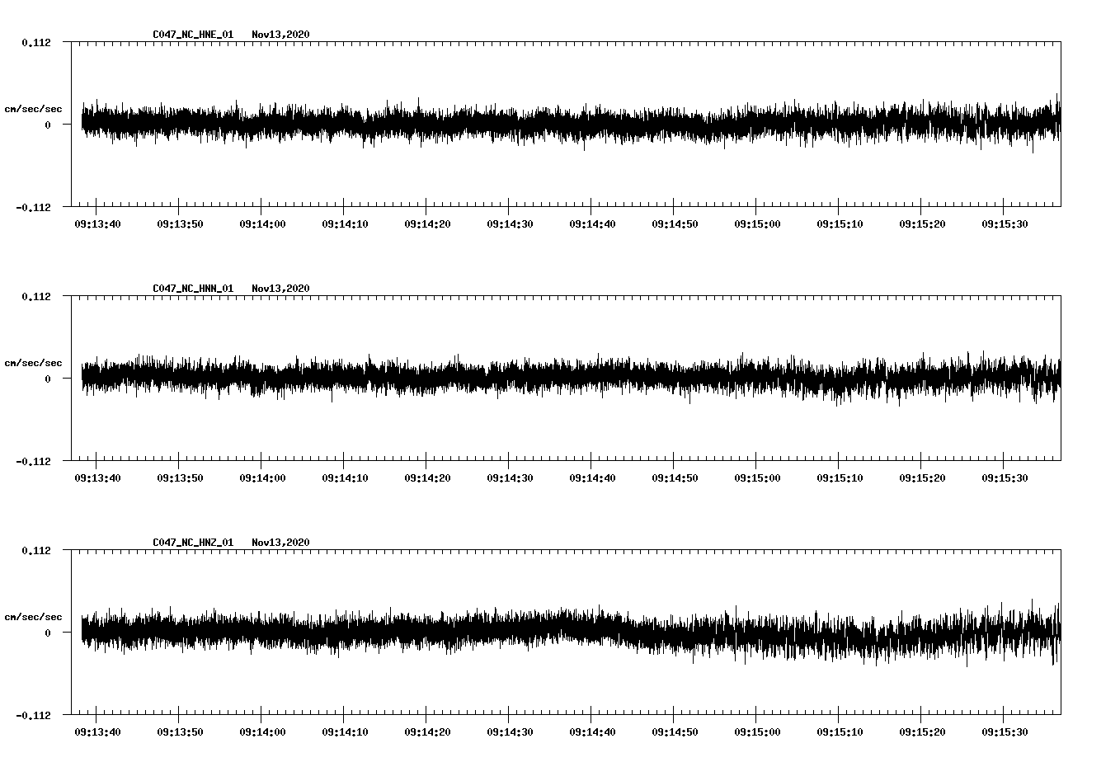Click the 09:14:10 tick mark on the middle axis

[345, 463]
